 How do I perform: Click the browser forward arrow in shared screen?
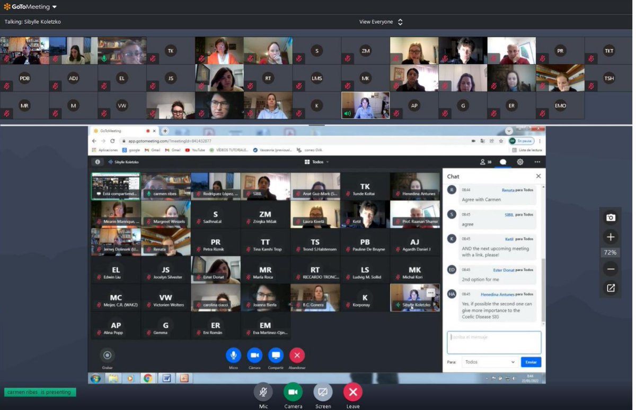point(103,141)
